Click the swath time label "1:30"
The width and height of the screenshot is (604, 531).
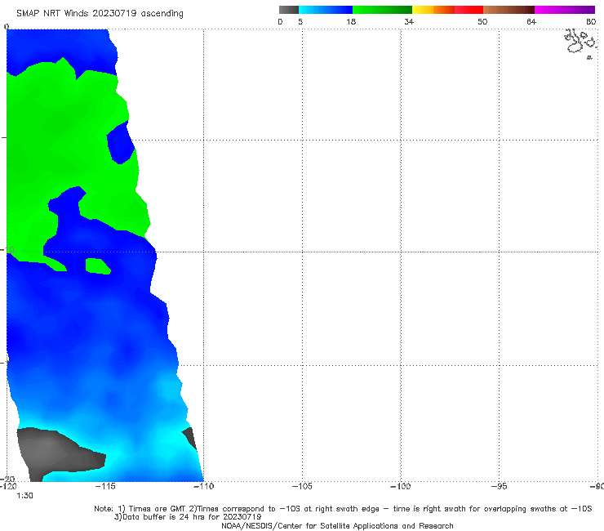click(24, 496)
